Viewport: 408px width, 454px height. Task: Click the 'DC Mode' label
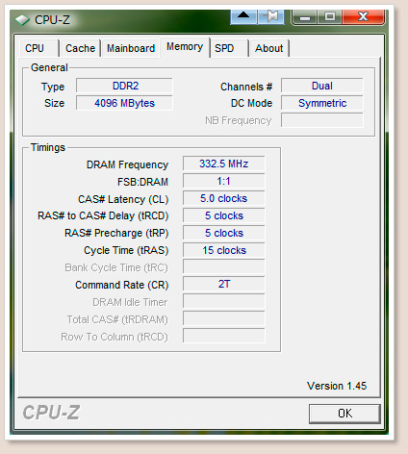(x=251, y=103)
